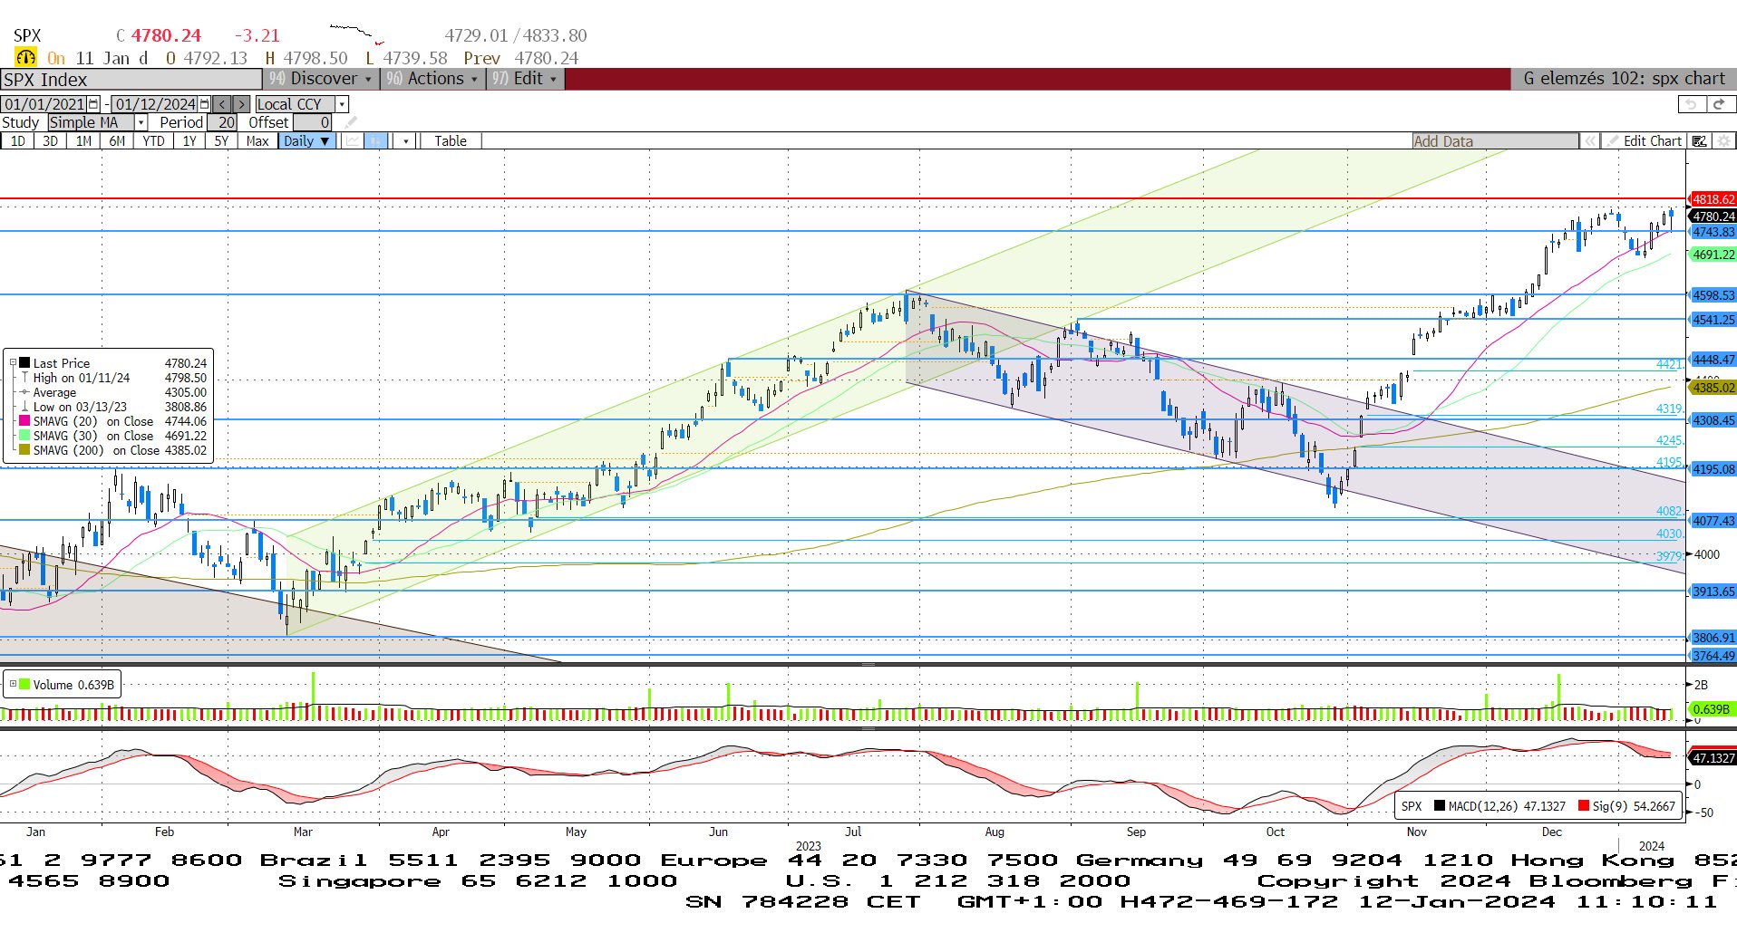Image resolution: width=1737 pixels, height=952 pixels.
Task: Click the 0.639B volume axis label
Action: tap(1712, 709)
